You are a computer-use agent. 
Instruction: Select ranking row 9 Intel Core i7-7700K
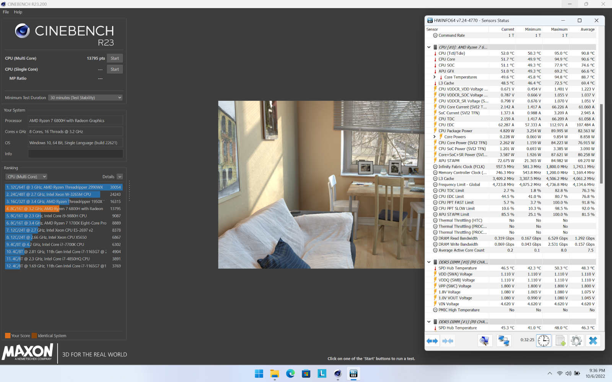pyautogui.click(x=64, y=244)
